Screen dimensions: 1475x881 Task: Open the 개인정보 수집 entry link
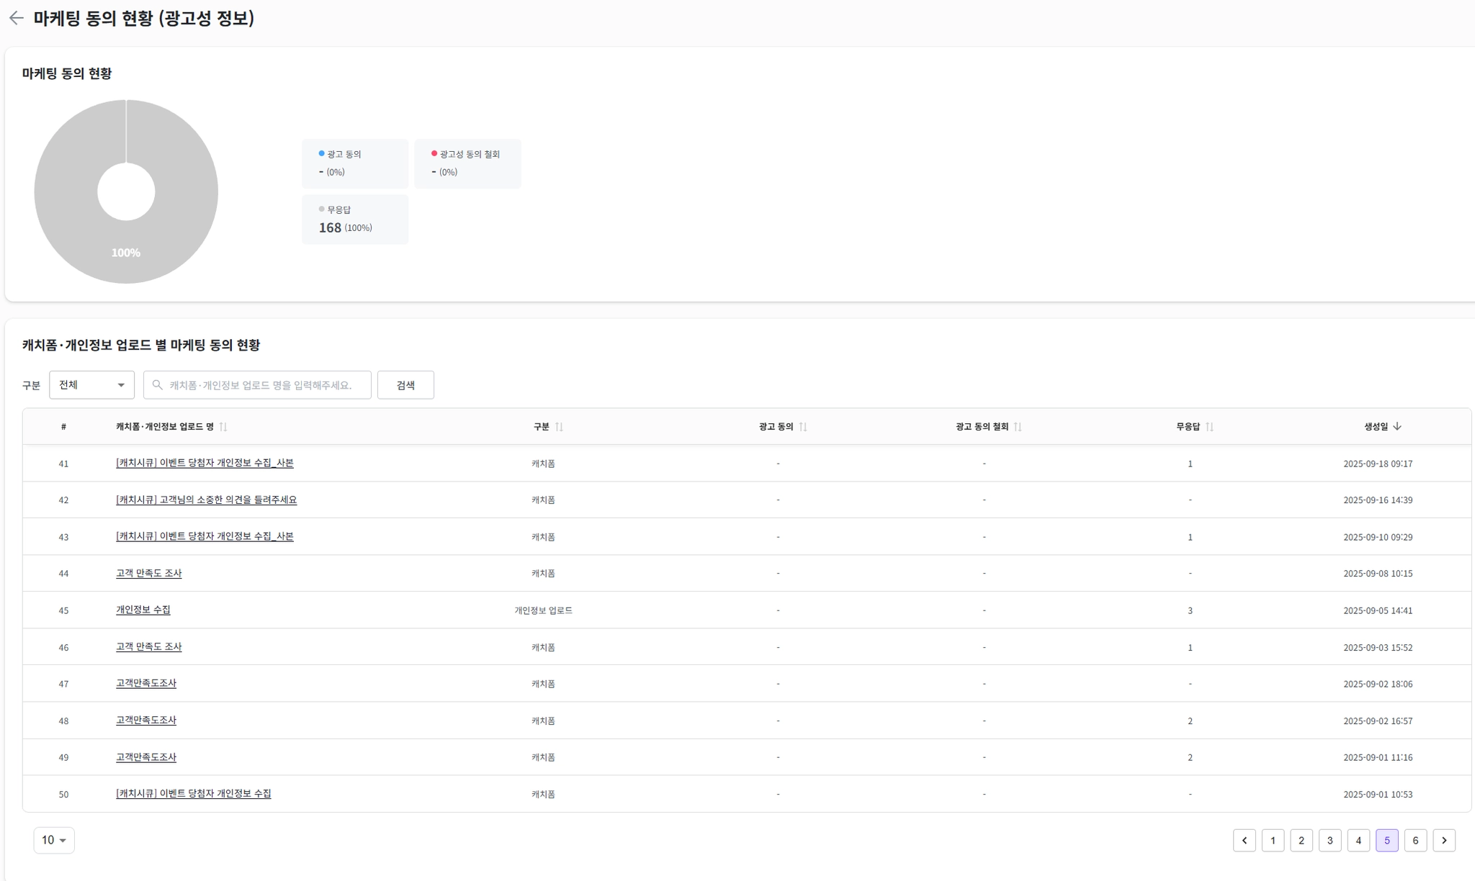143,610
